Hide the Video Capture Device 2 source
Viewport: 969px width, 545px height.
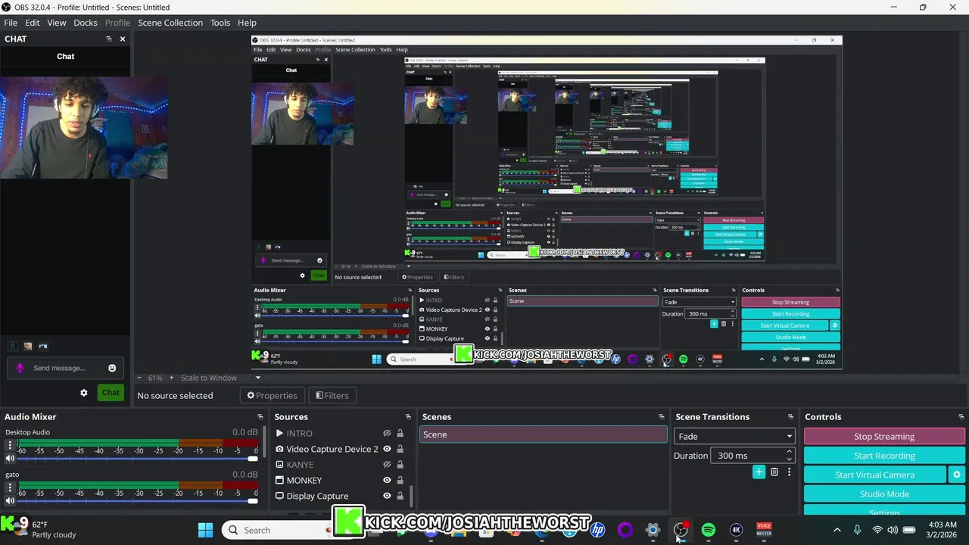(387, 449)
